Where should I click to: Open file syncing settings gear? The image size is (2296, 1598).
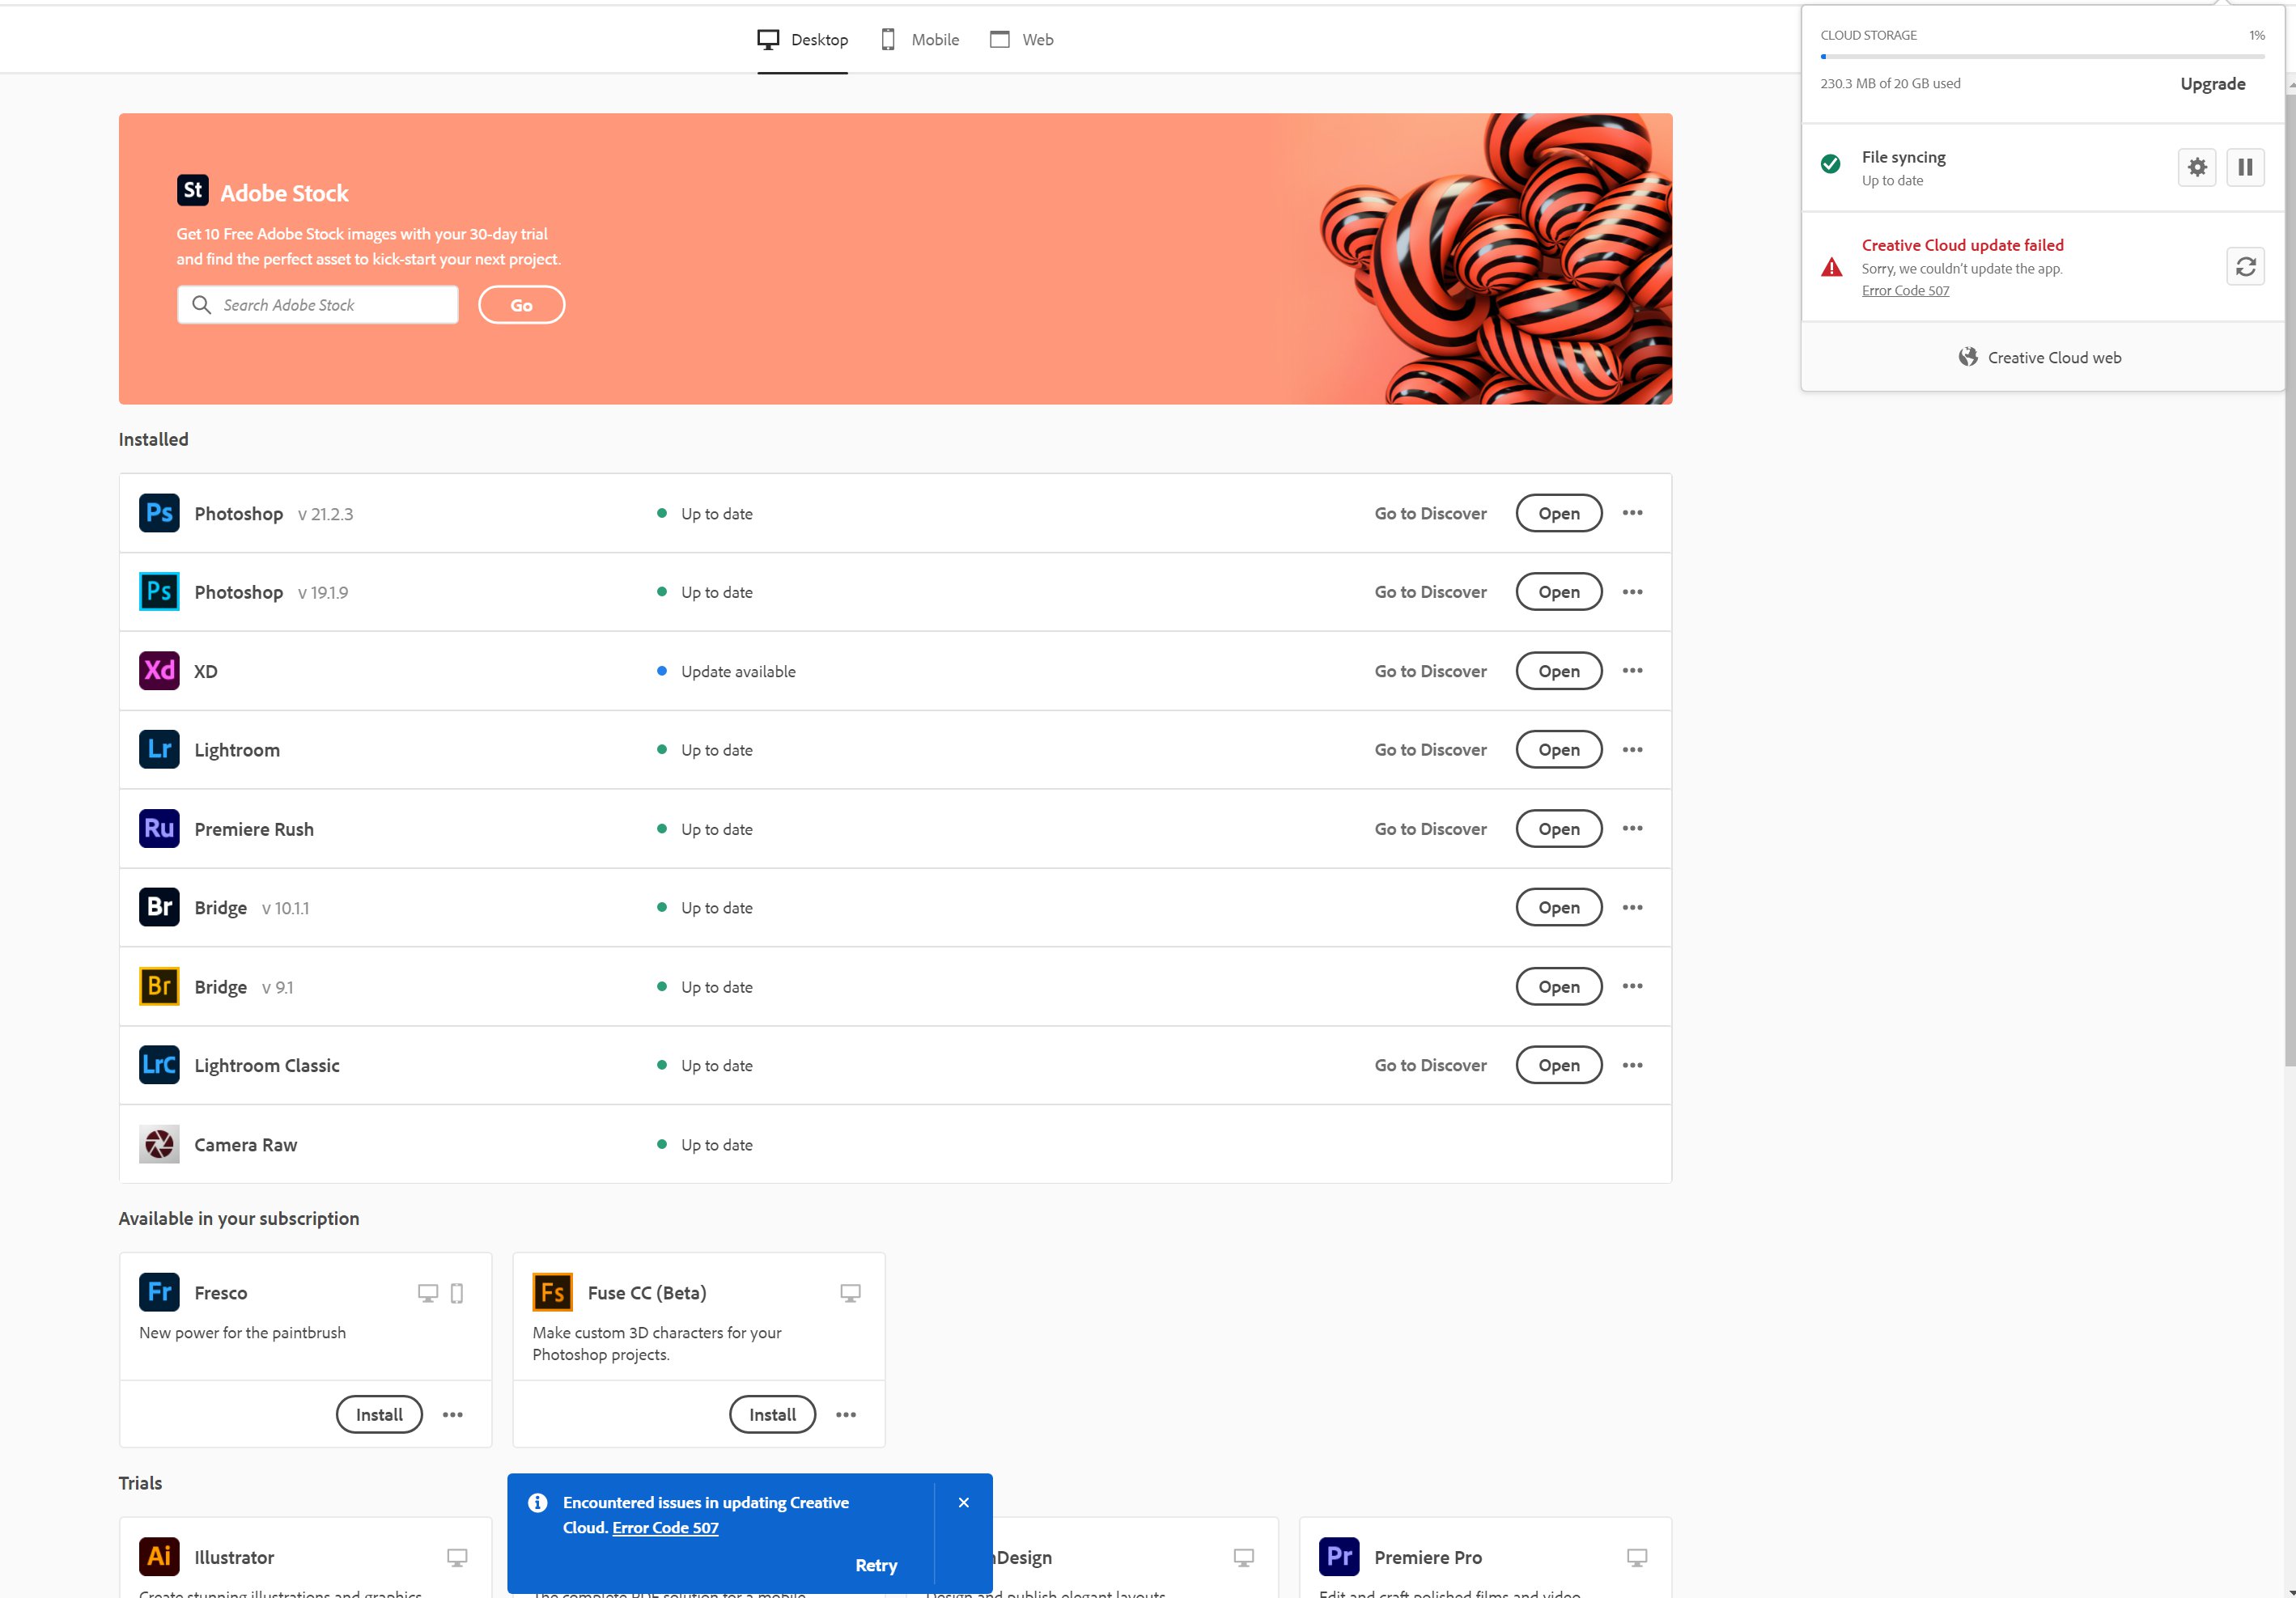[x=2196, y=167]
